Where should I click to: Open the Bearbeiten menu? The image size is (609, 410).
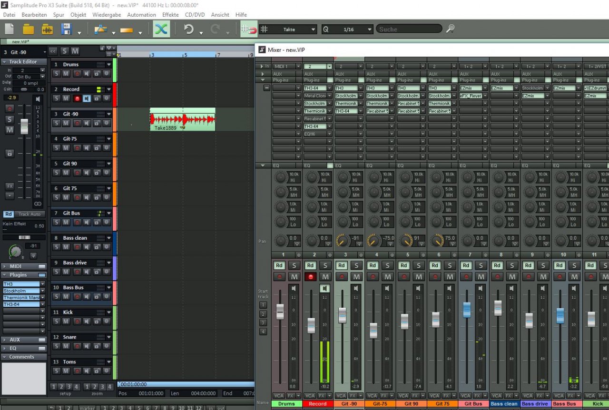34,15
